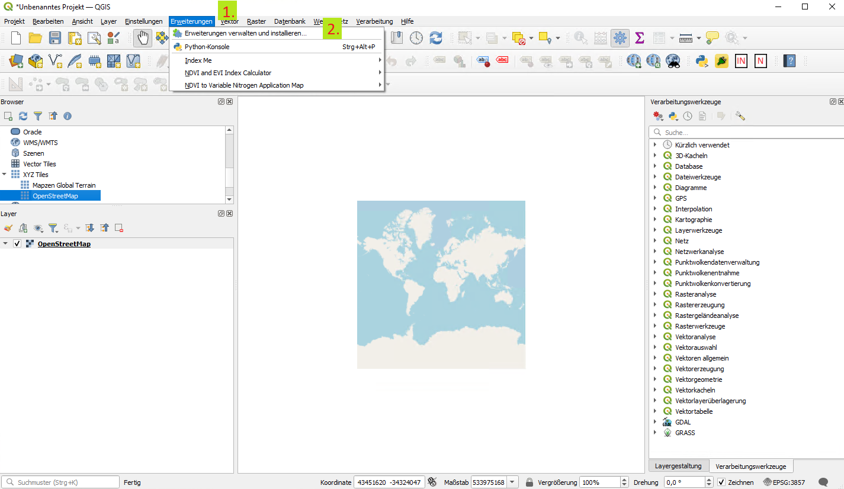Open Layer Styling brush icon in Layer panel
The height and width of the screenshot is (489, 844).
click(x=8, y=228)
